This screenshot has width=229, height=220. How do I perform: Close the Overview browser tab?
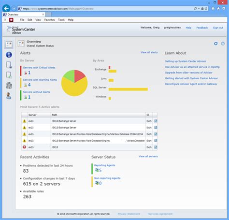(43, 15)
